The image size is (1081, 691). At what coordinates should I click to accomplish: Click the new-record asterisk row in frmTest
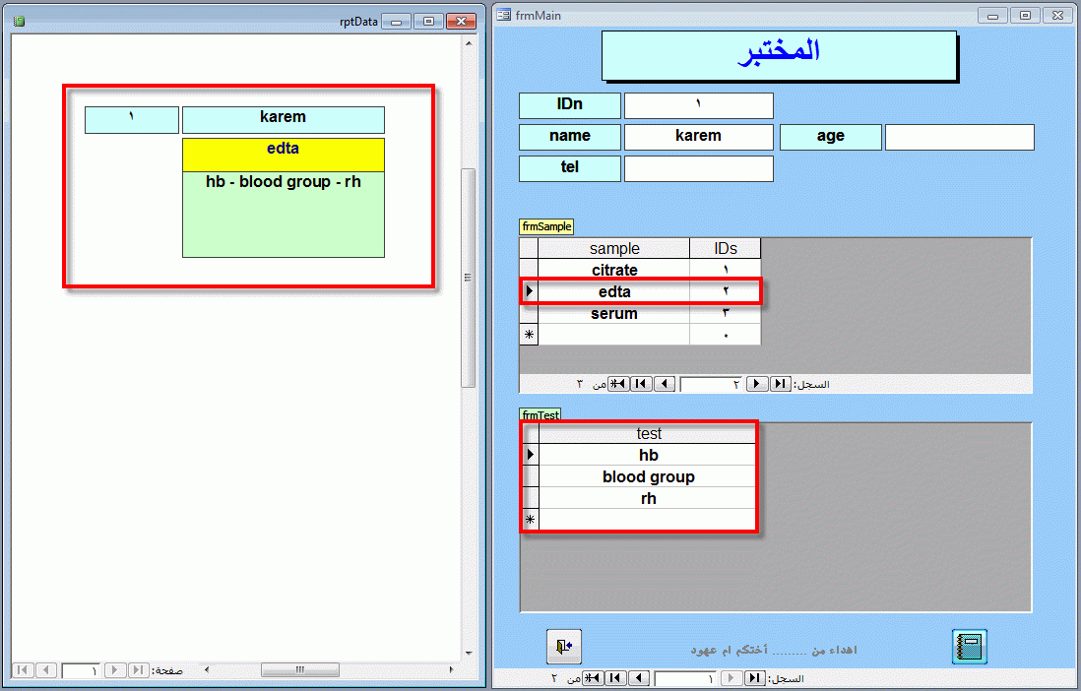click(639, 520)
